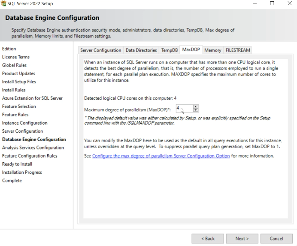Select Azure Extension for SQL Server step

pos(32,98)
